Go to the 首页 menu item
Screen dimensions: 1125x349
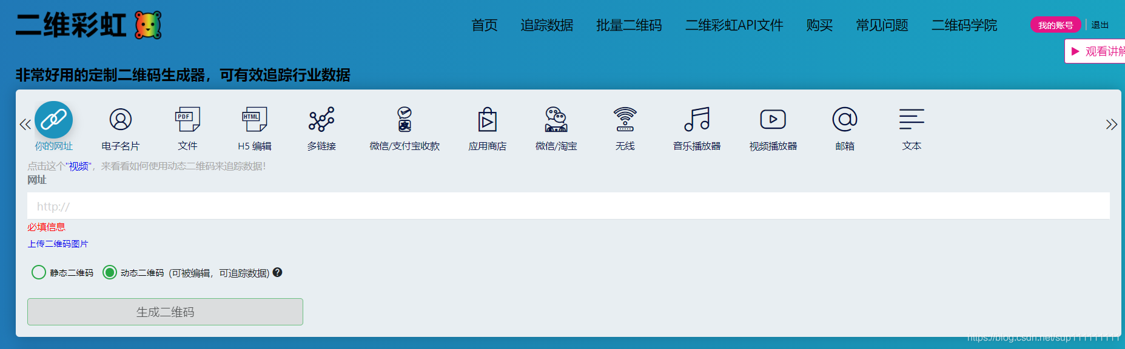[x=485, y=25]
